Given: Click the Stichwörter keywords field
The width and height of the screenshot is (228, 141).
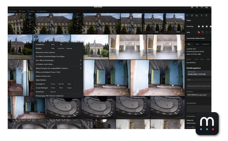Looking at the screenshot, I should coord(199,109).
